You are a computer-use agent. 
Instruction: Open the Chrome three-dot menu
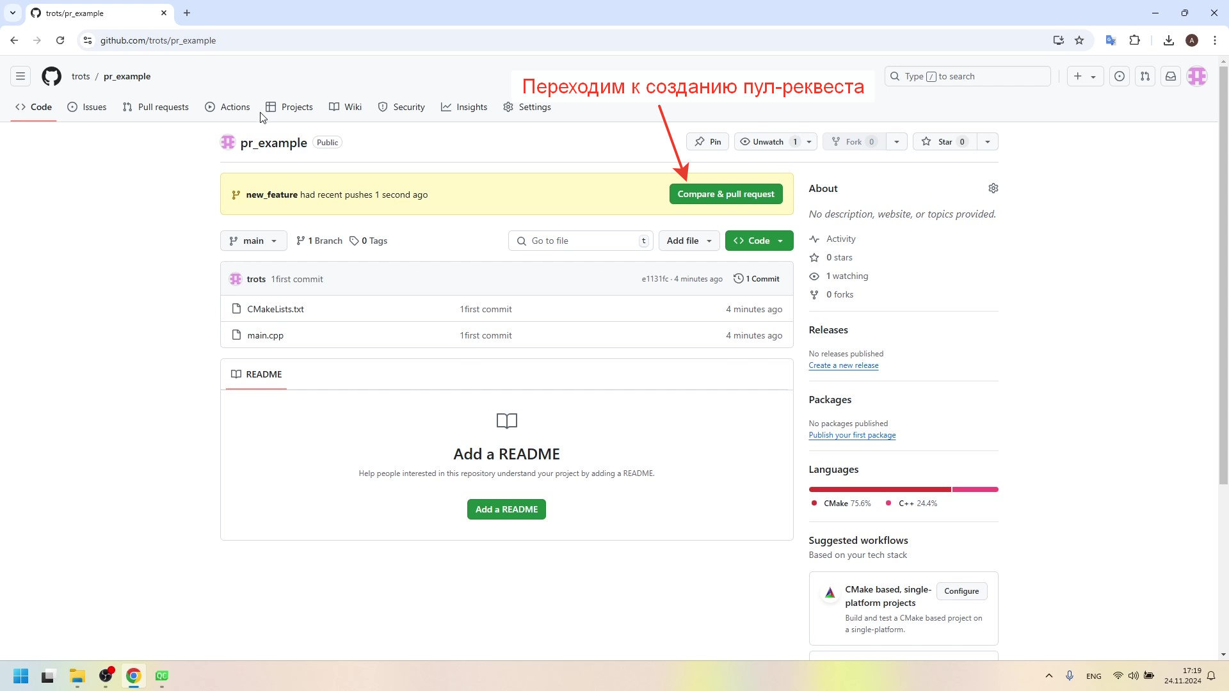pyautogui.click(x=1214, y=40)
